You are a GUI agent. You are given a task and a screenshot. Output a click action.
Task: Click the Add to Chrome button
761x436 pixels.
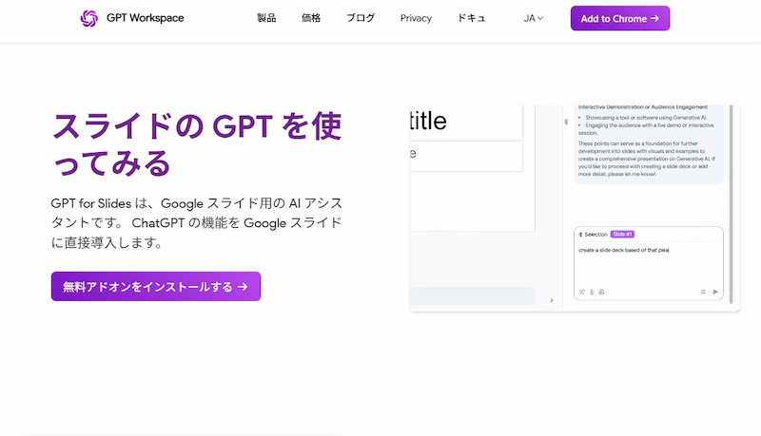(x=620, y=18)
